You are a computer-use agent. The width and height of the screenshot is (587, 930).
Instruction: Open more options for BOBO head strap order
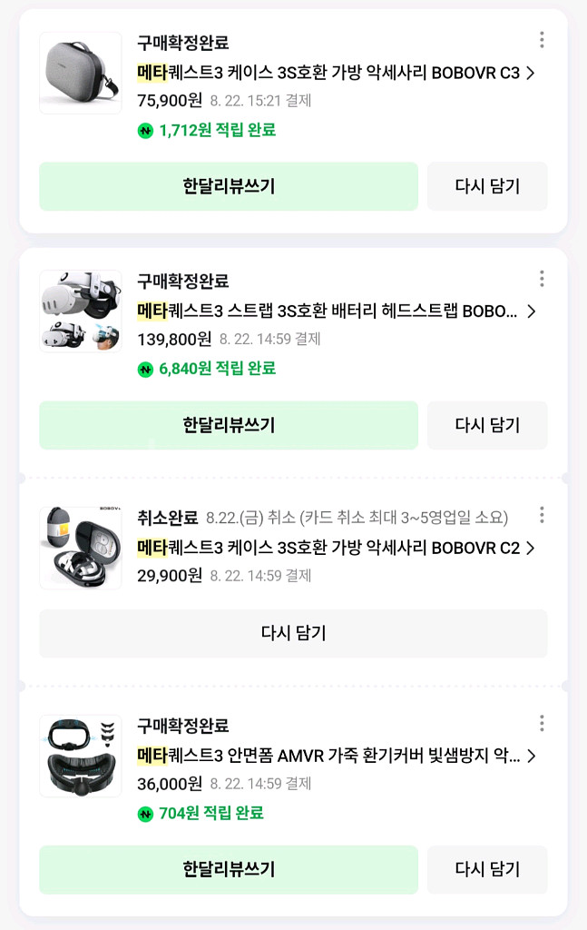pos(542,279)
